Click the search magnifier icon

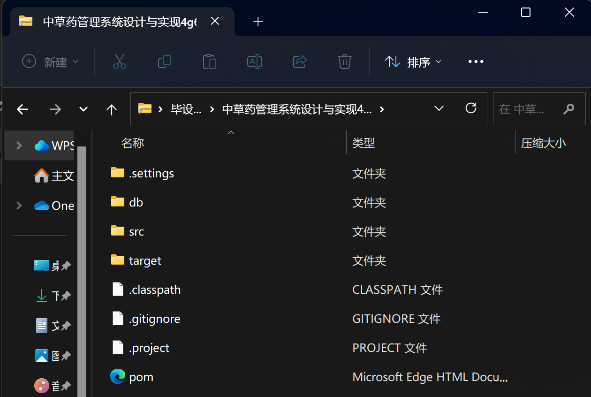(569, 109)
